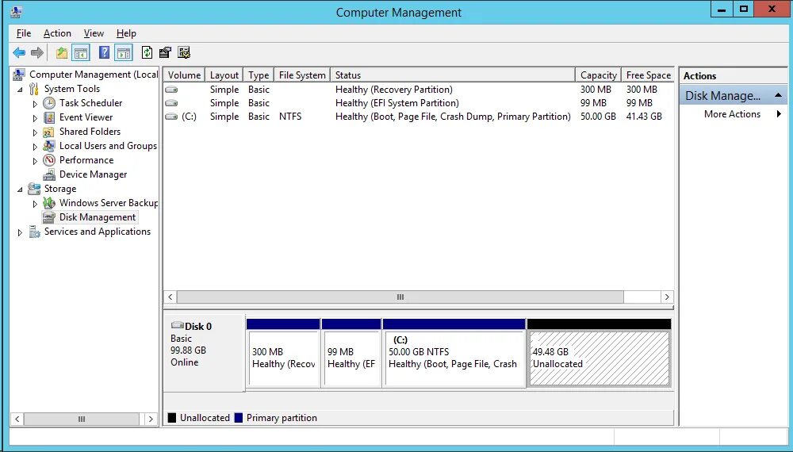Select the 99 MB EFI partition block
The width and height of the screenshot is (793, 452).
351,352
